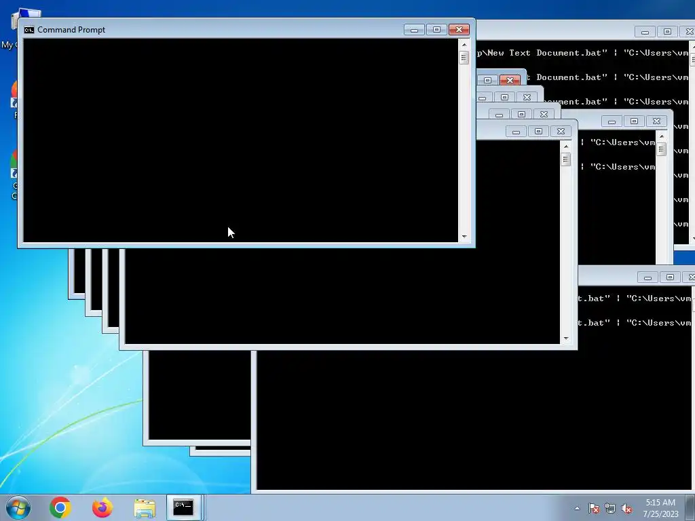Image resolution: width=695 pixels, height=521 pixels.
Task: Open the Action Center flag icon
Action: (x=594, y=508)
